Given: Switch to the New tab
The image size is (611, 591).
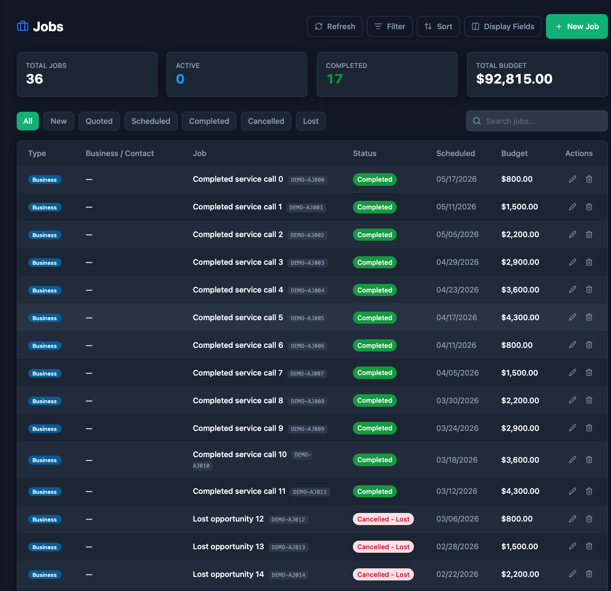Looking at the screenshot, I should pyautogui.click(x=58, y=121).
